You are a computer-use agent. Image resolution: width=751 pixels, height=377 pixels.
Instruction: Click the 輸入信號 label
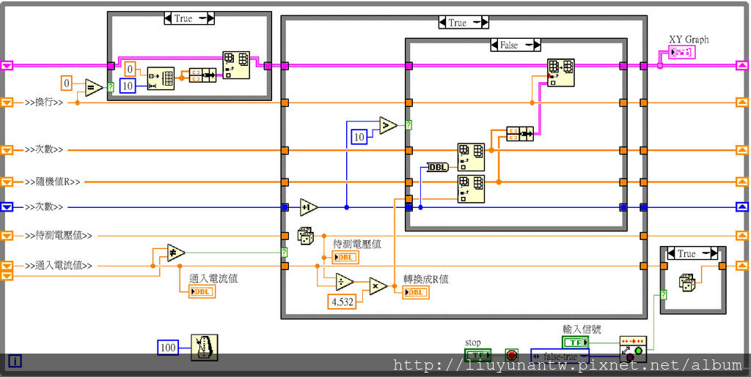582,329
